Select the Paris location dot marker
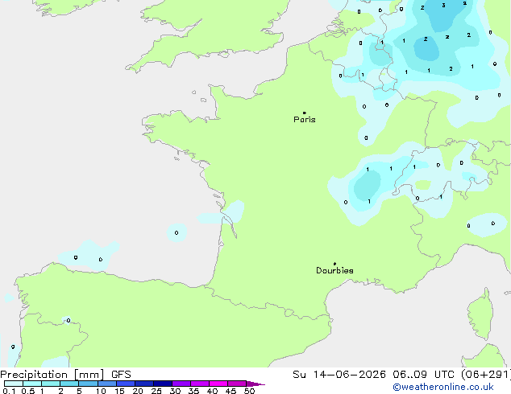 [305, 113]
